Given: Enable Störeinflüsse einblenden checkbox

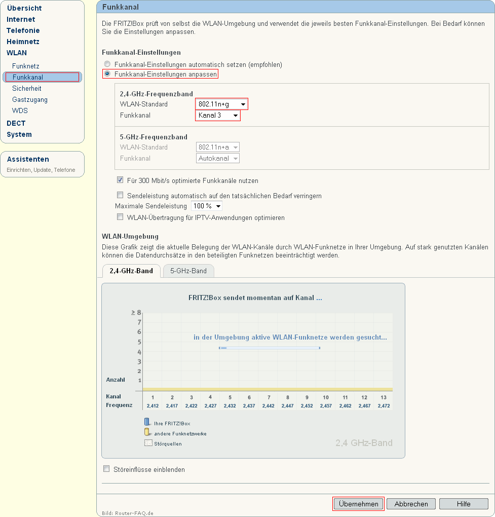Looking at the screenshot, I should click(x=106, y=469).
